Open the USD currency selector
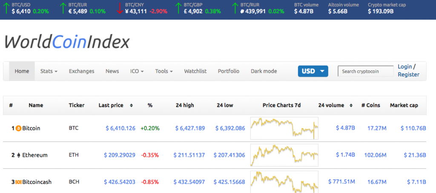The image size is (436, 193). (x=313, y=71)
